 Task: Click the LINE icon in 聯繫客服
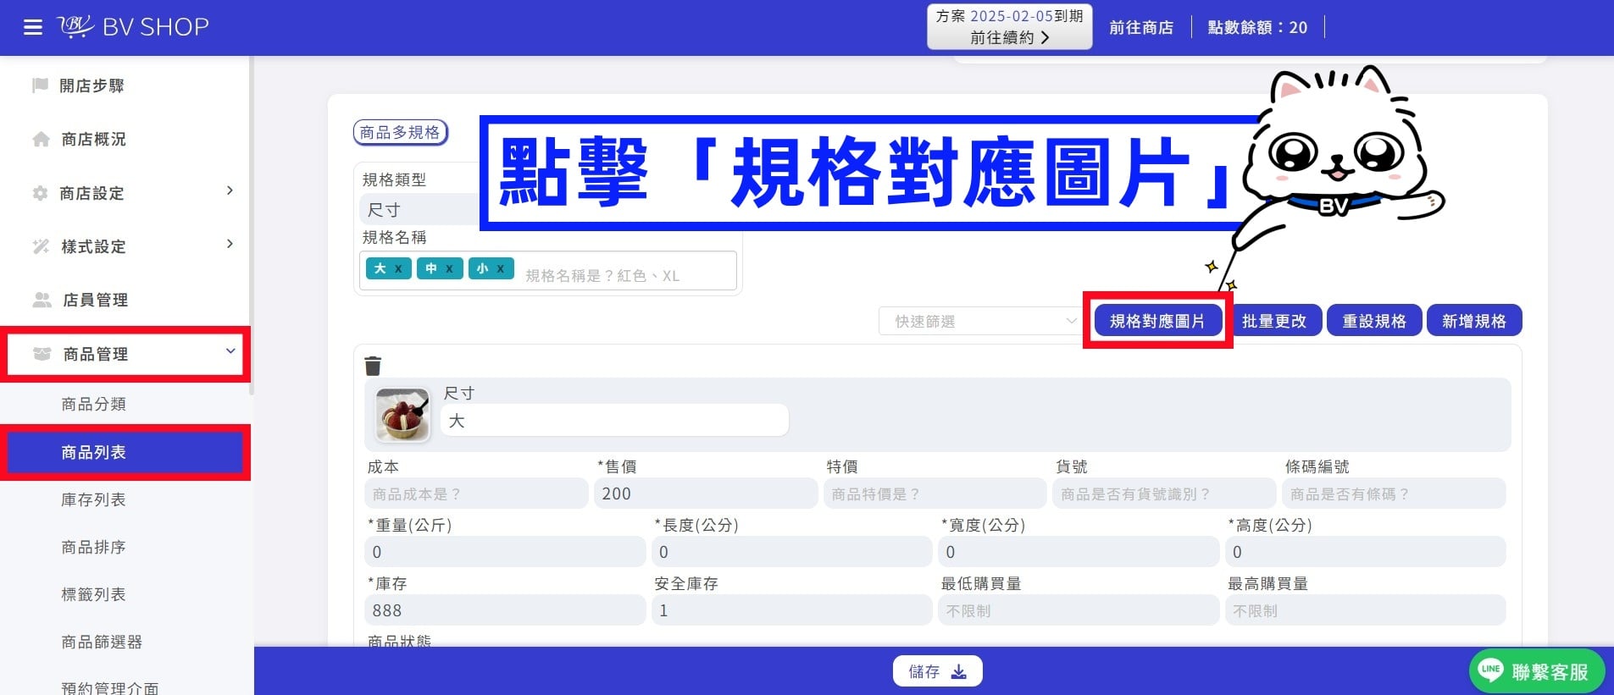point(1491,670)
